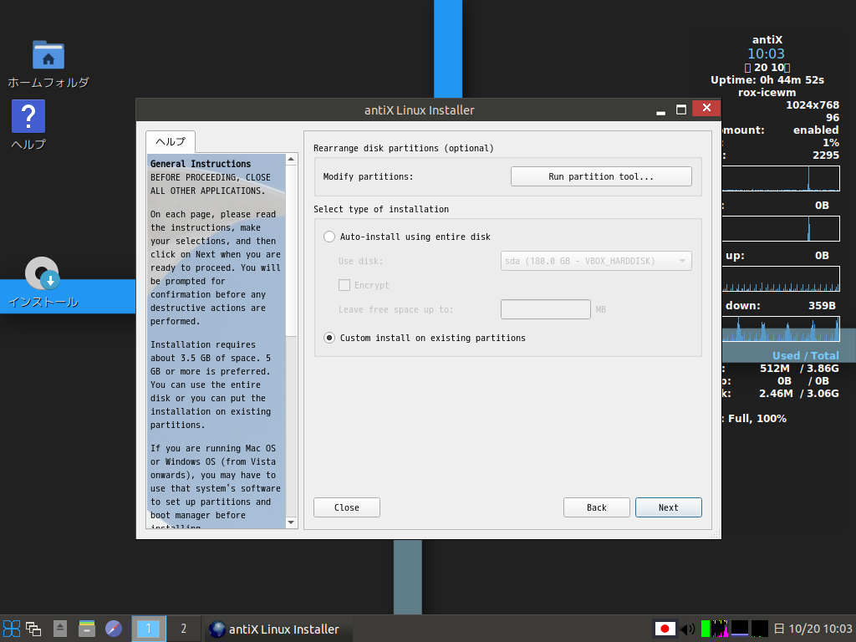Select the インストール installer desktop icon
Screen dimensions: 856x642
pyautogui.click(x=42, y=273)
